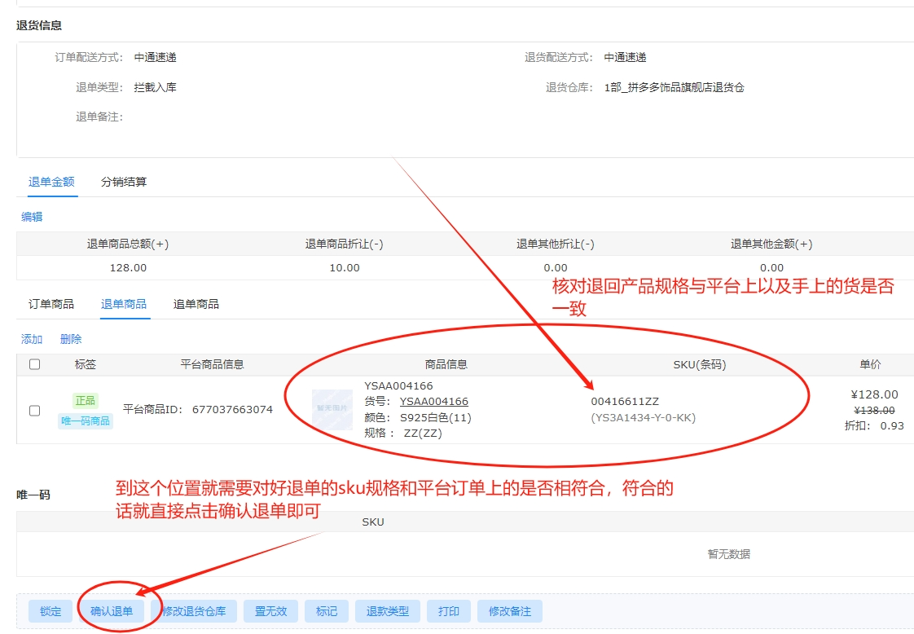The width and height of the screenshot is (914, 634).
Task: Check the row checkbox for product YSAA004166
Action: 34,410
